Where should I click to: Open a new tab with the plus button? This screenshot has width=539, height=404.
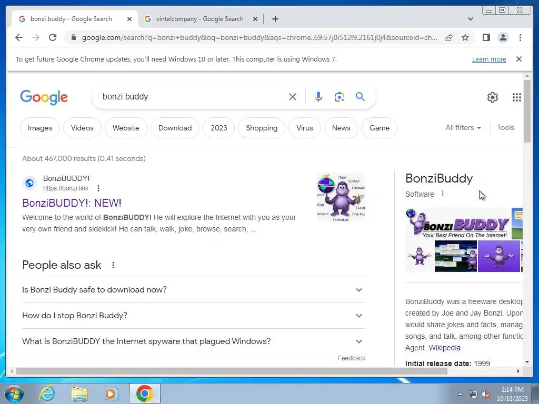(275, 19)
